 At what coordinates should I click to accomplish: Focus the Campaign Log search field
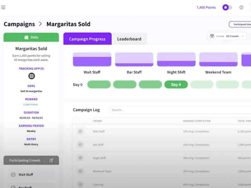tap(180, 110)
